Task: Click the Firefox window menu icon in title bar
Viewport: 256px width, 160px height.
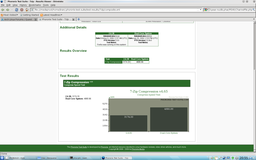Action: (2, 1)
